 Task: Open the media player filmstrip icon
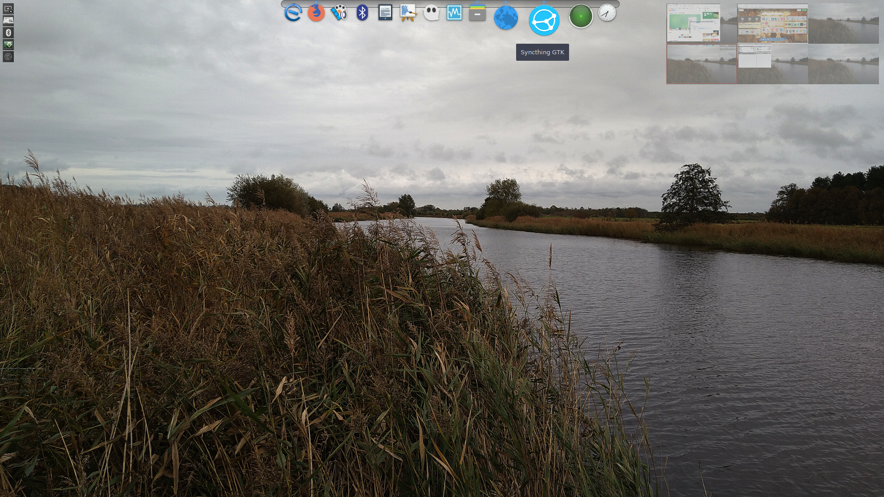[x=339, y=13]
